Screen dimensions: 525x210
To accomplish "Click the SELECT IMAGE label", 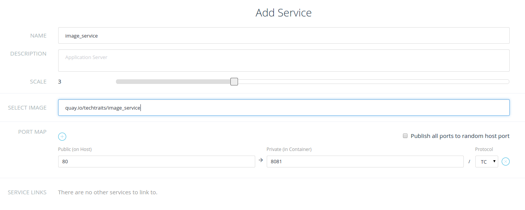I will pyautogui.click(x=27, y=108).
